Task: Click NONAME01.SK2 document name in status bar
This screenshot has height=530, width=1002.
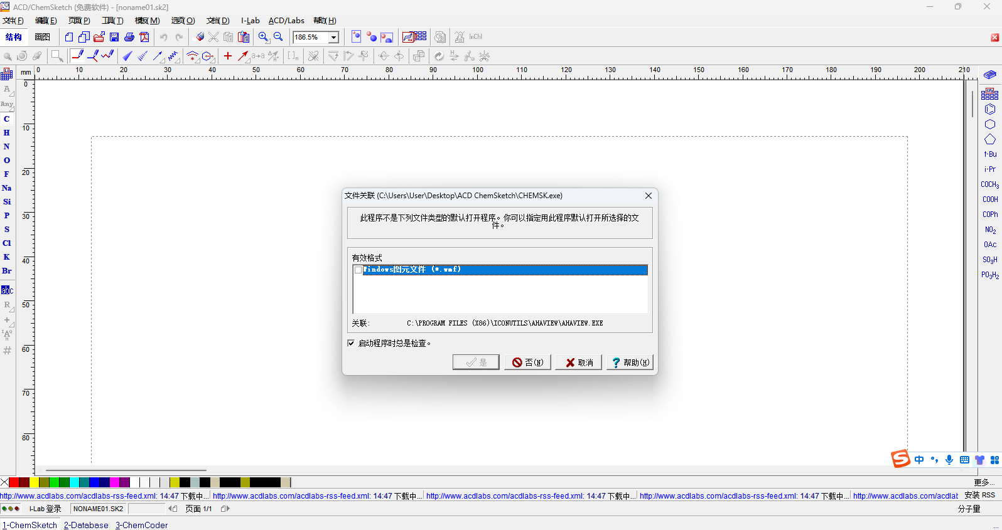Action: (x=99, y=509)
